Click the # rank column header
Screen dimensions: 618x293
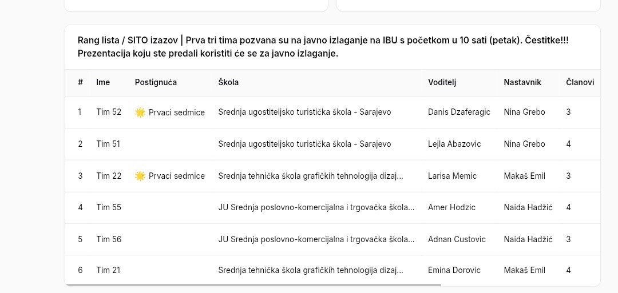81,82
